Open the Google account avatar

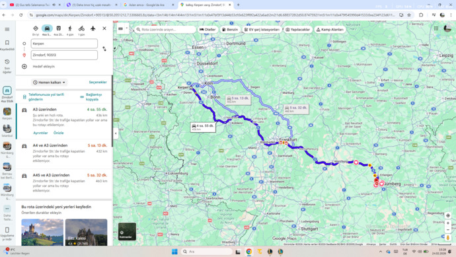(x=447, y=28)
